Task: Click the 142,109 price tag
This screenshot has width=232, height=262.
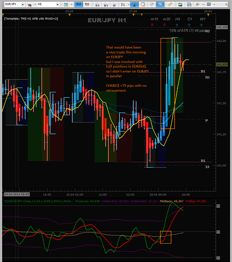Action: pyautogui.click(x=222, y=27)
